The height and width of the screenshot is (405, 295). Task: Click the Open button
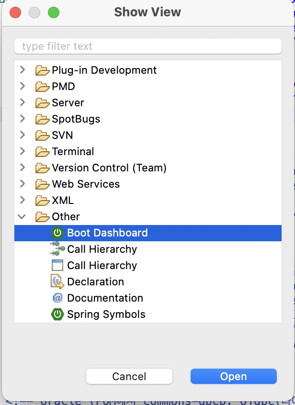click(234, 376)
